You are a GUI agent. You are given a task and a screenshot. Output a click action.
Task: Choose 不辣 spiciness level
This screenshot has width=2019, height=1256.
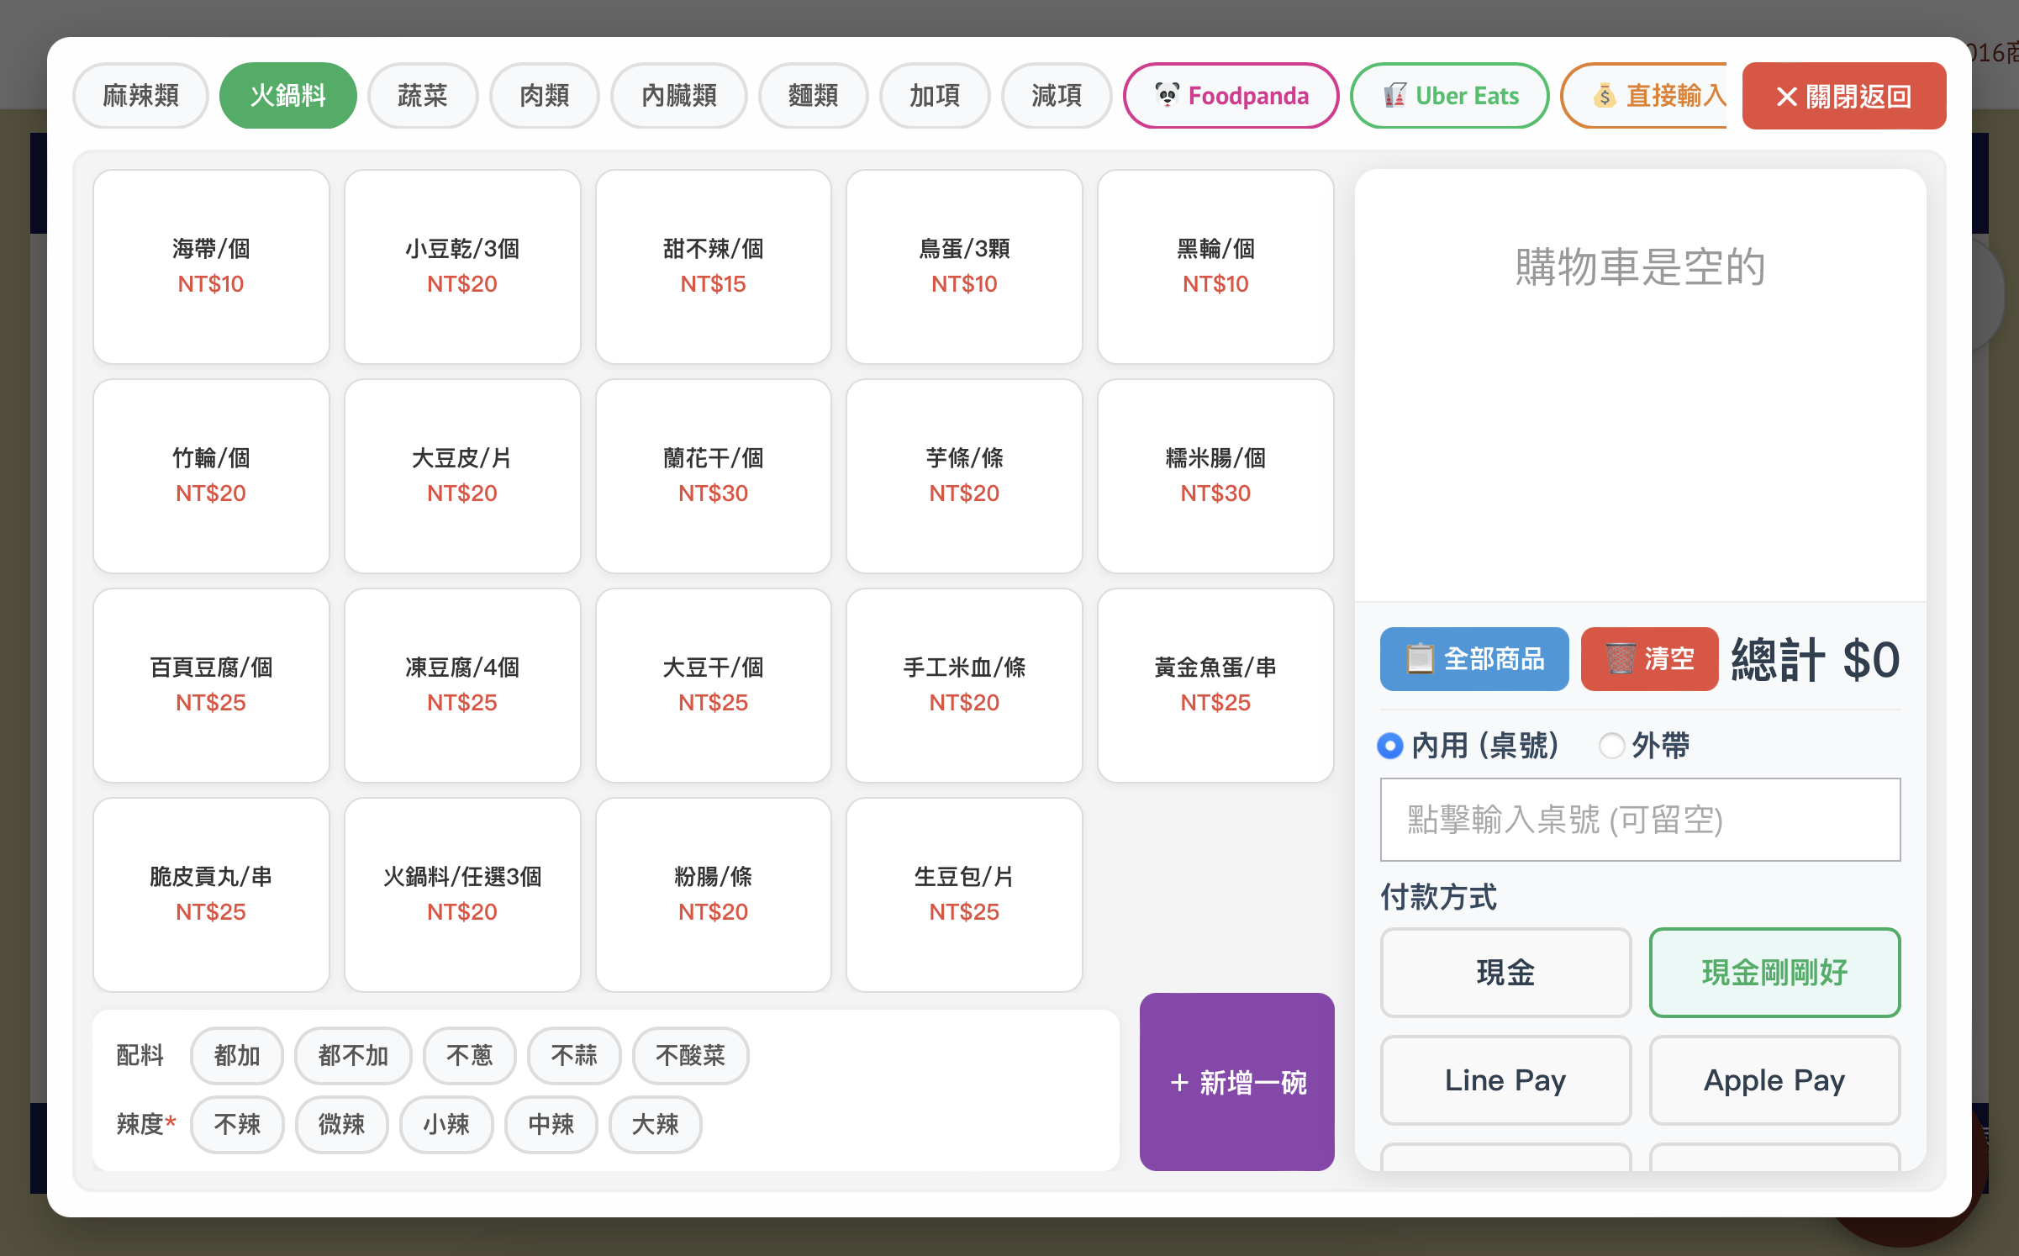(237, 1125)
